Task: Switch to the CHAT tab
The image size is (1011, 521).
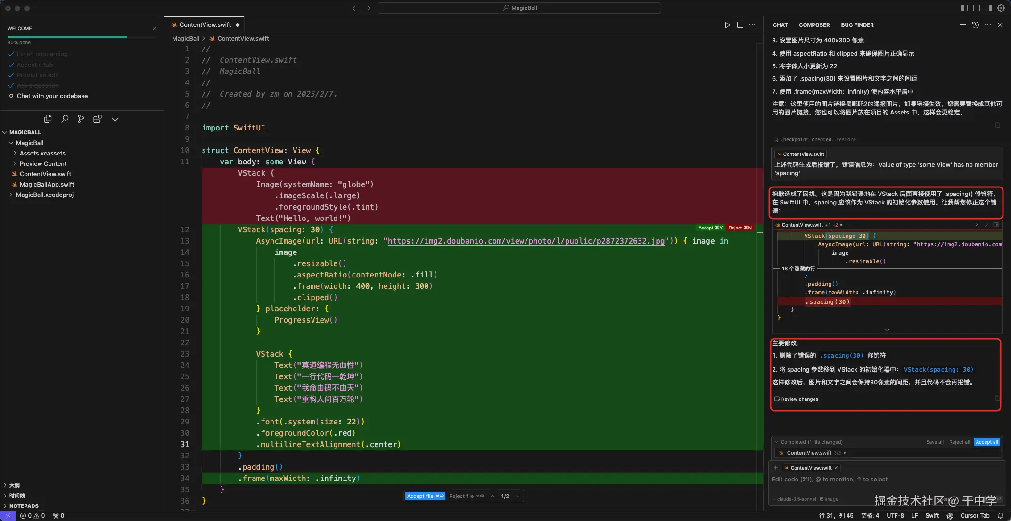Action: pyautogui.click(x=780, y=25)
